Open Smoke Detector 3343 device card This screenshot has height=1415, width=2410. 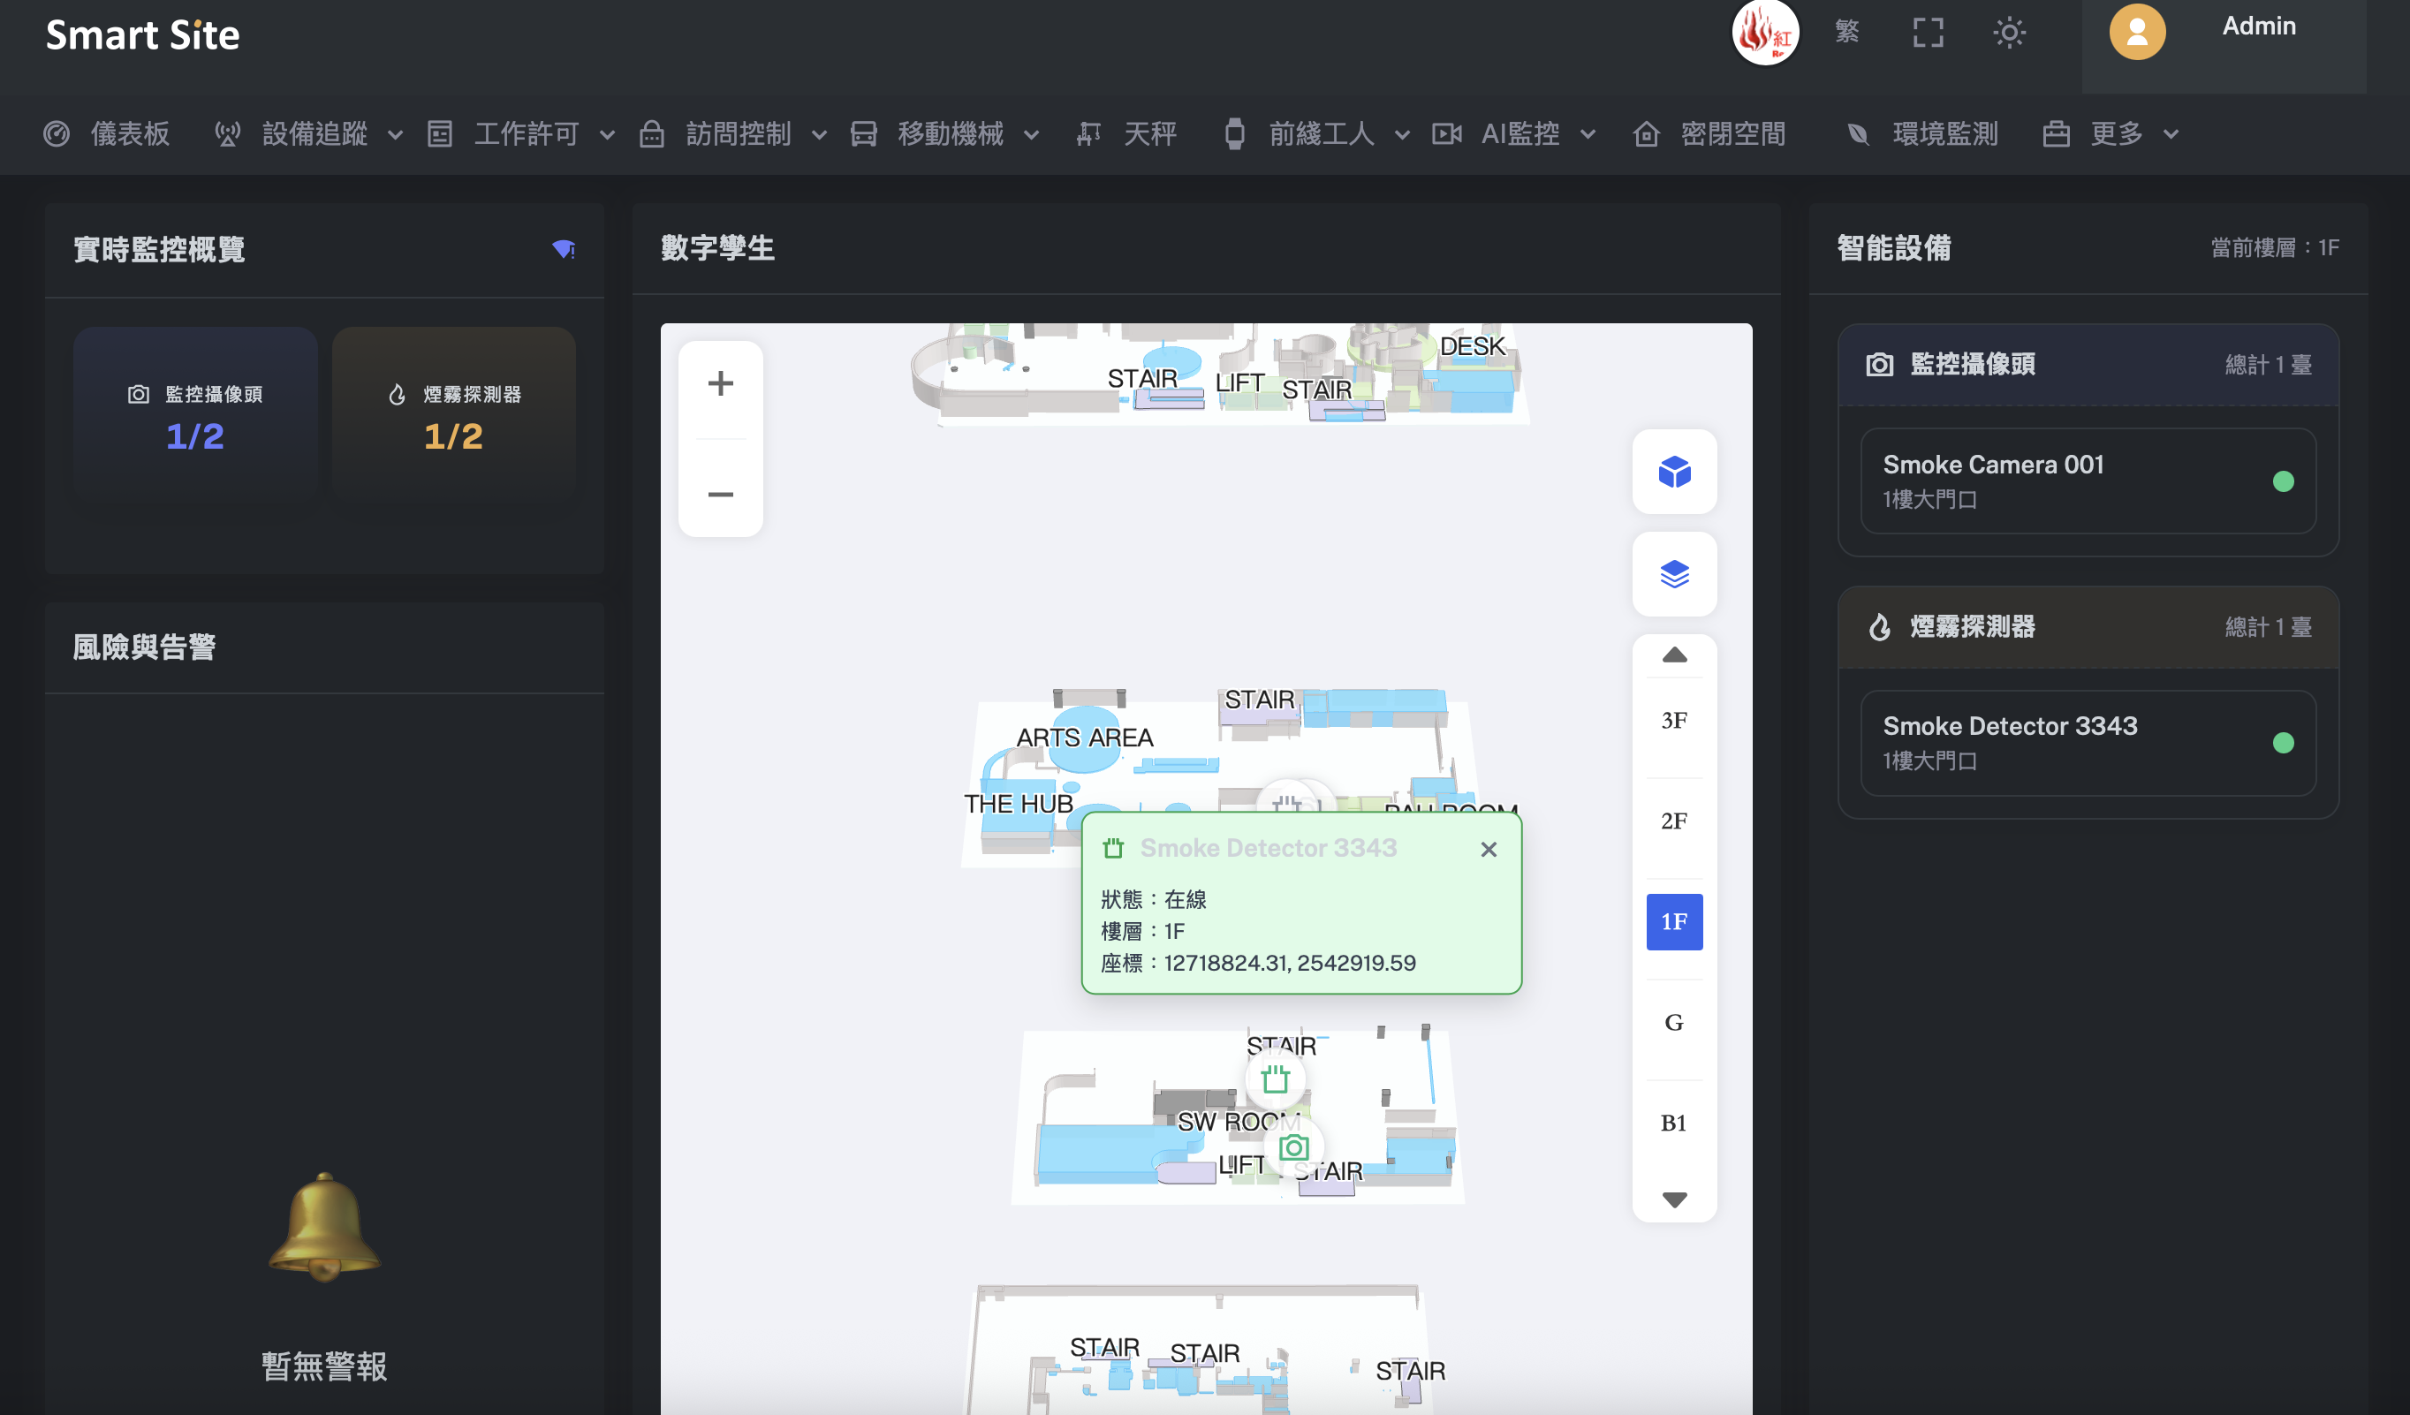tap(2088, 743)
